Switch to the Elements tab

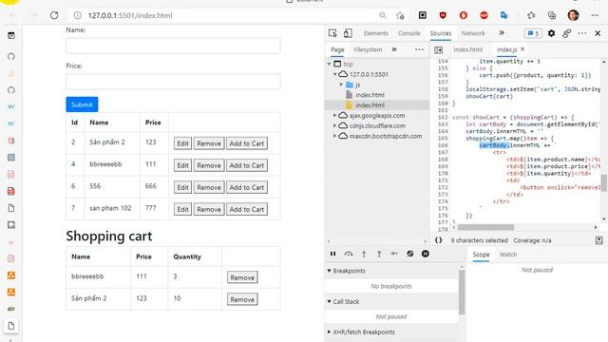376,33
